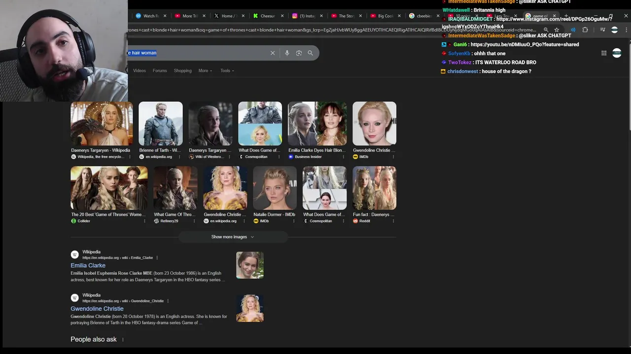Open the media controls icon in the toolbar
Image resolution: width=631 pixels, height=354 pixels.
[x=602, y=30]
